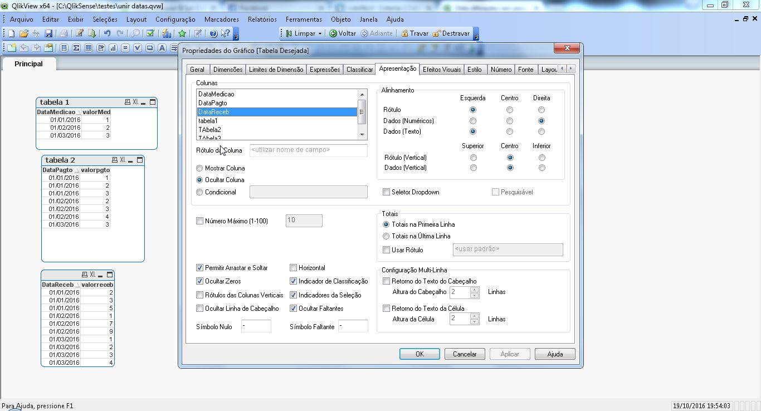Click the Sheet Properties icon in design toolbar

(48, 48)
